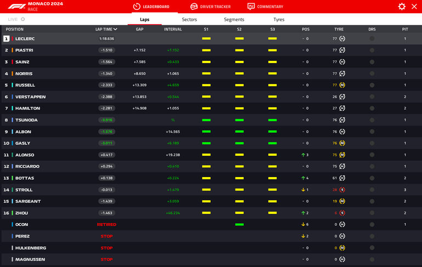The height and width of the screenshot is (267, 422).
Task: Click the PIT column header
Action: [x=405, y=29]
